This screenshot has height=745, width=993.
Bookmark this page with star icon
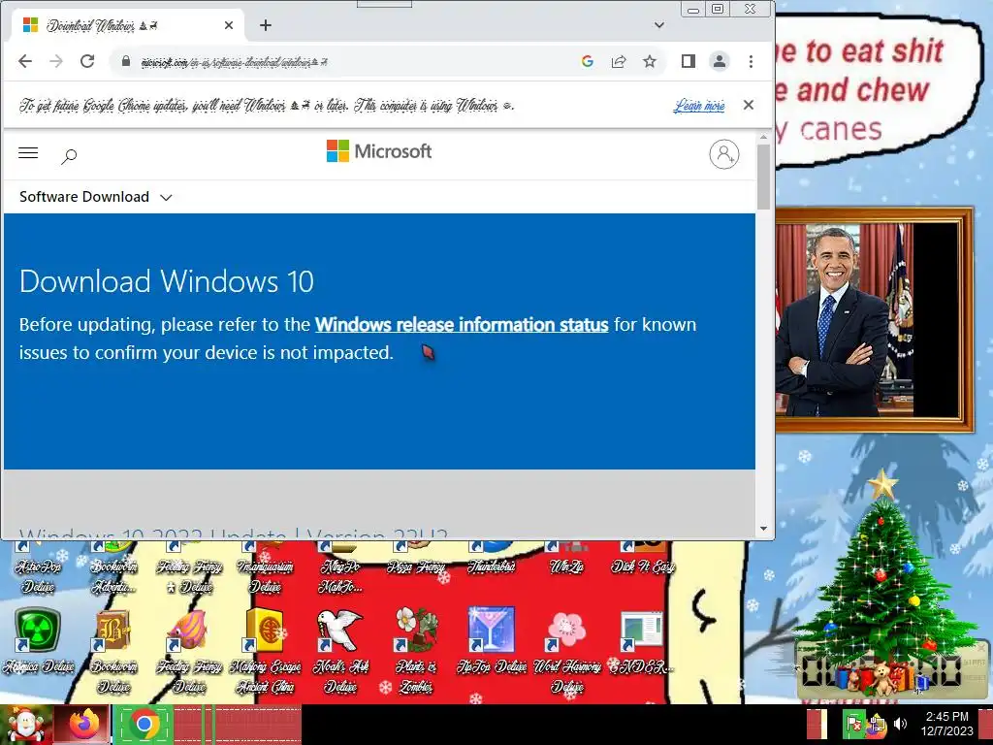[x=650, y=61]
